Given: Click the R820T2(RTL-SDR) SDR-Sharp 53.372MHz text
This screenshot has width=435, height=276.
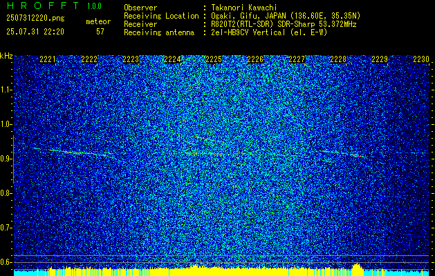Looking at the screenshot, I should (284, 24).
